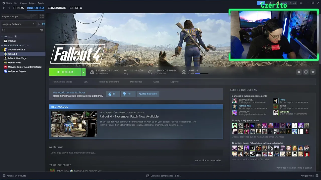Click the play time clock icon

tap(150, 72)
